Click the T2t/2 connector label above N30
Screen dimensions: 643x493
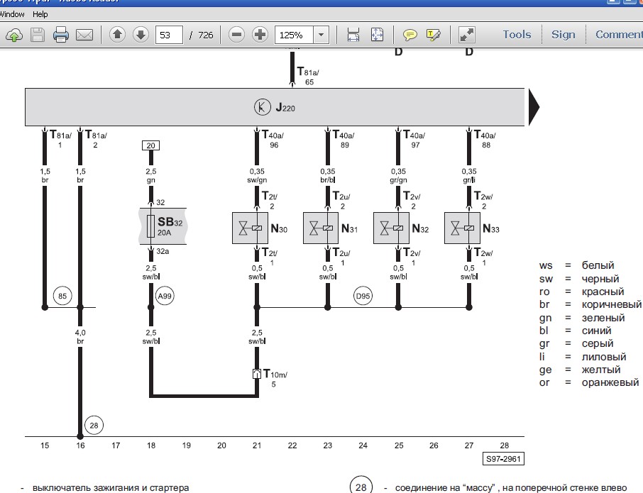(270, 201)
